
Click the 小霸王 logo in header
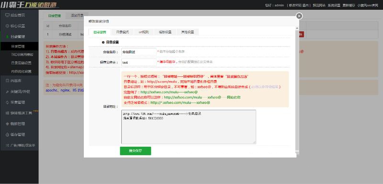click(x=29, y=5)
